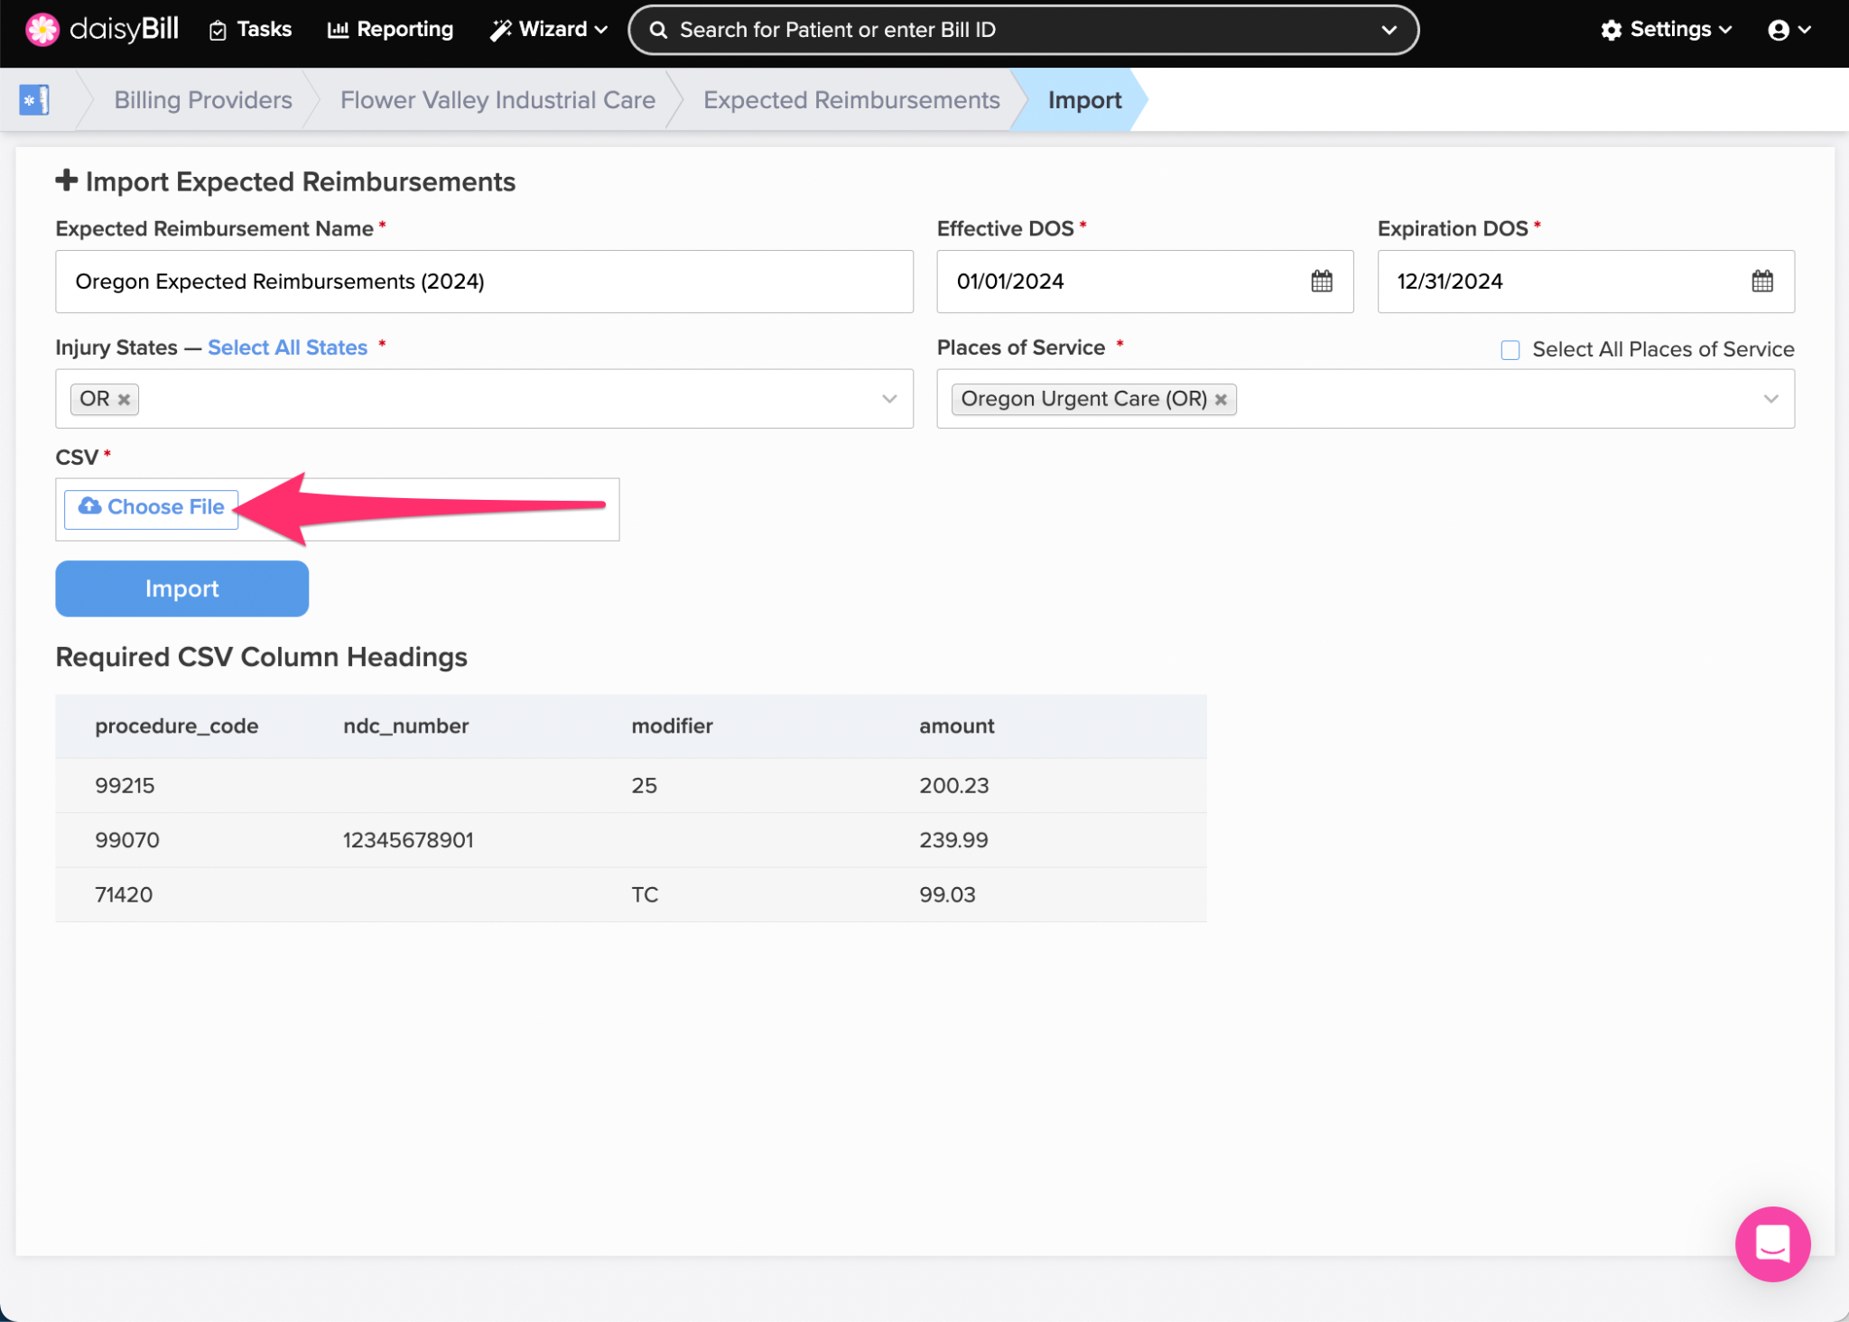Open the home icon in the breadcrumb
Image resolution: width=1849 pixels, height=1322 pixels.
pyautogui.click(x=33, y=99)
